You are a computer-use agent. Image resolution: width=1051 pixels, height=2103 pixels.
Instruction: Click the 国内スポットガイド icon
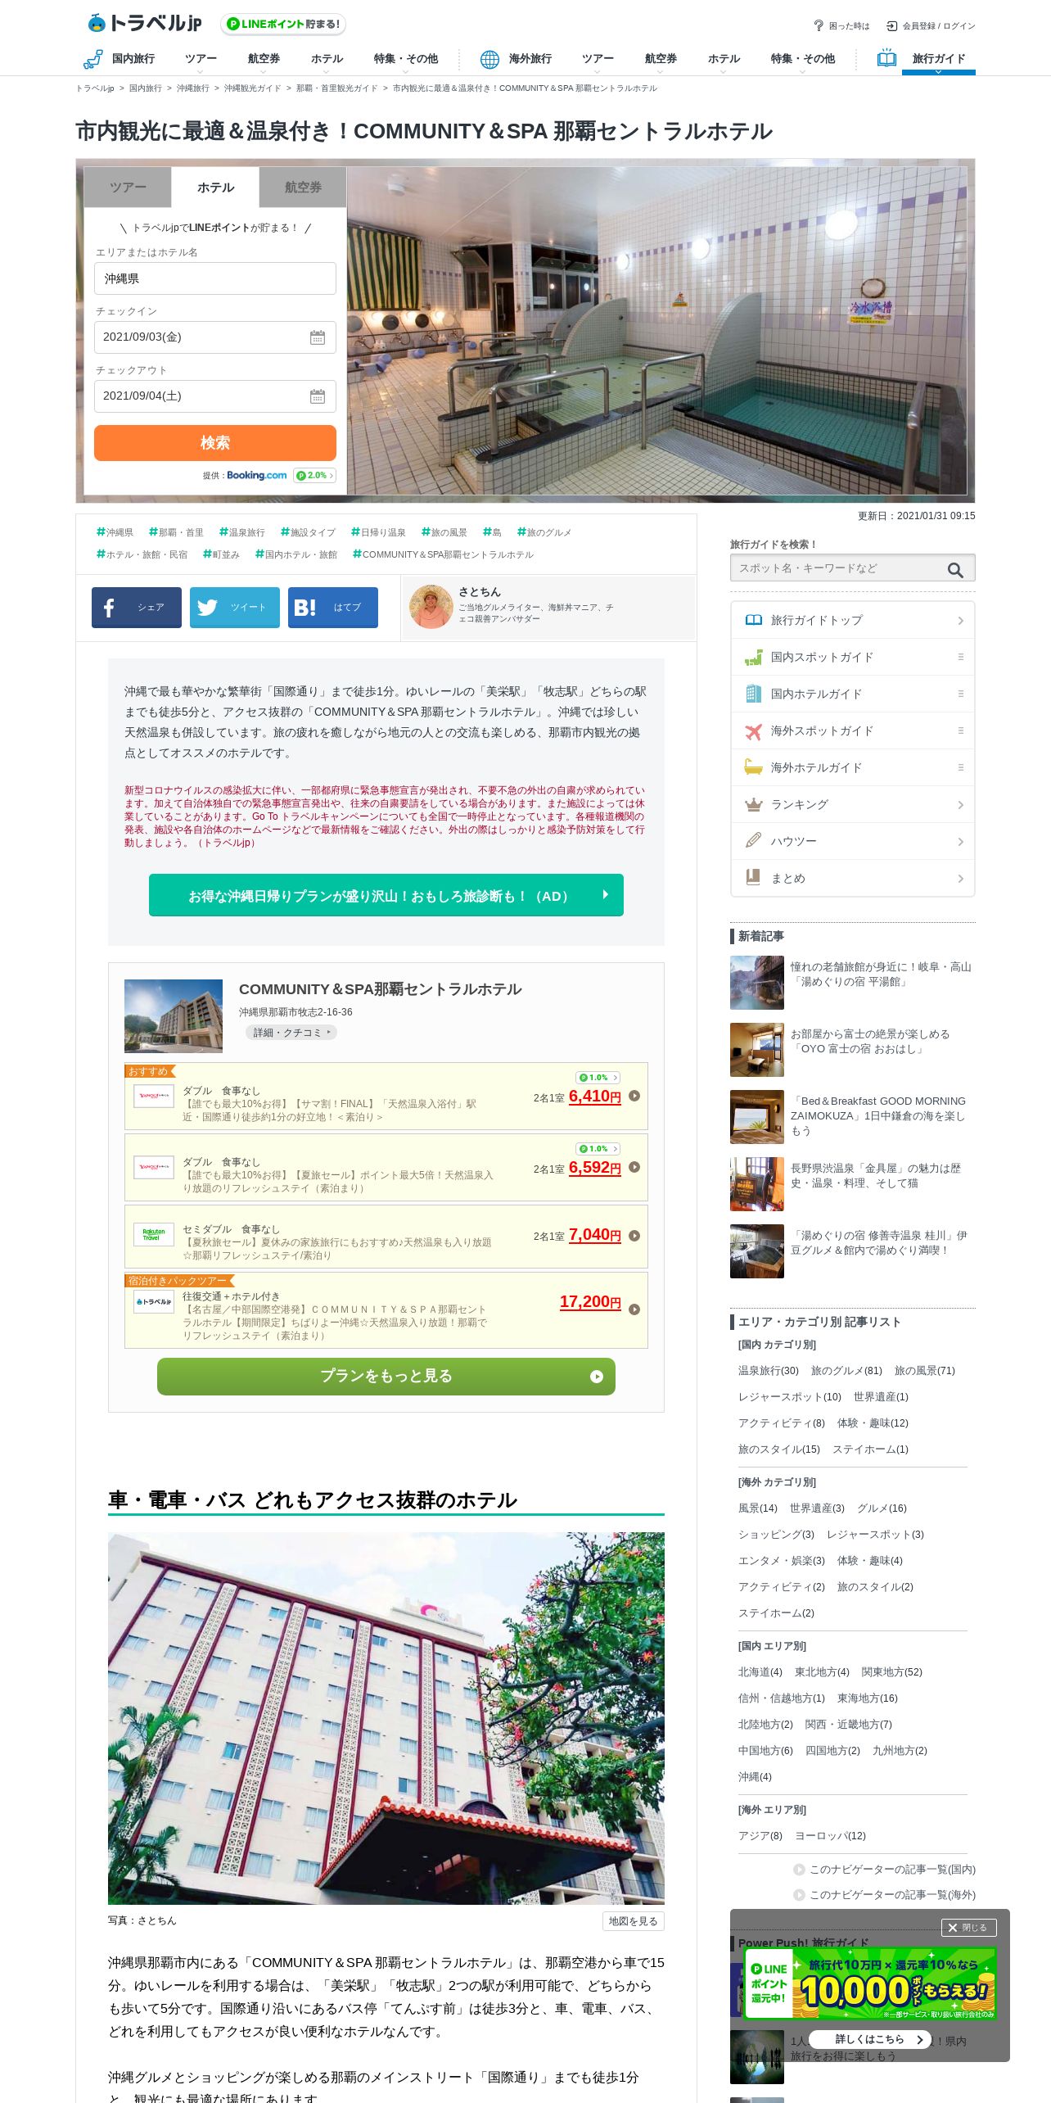[754, 657]
